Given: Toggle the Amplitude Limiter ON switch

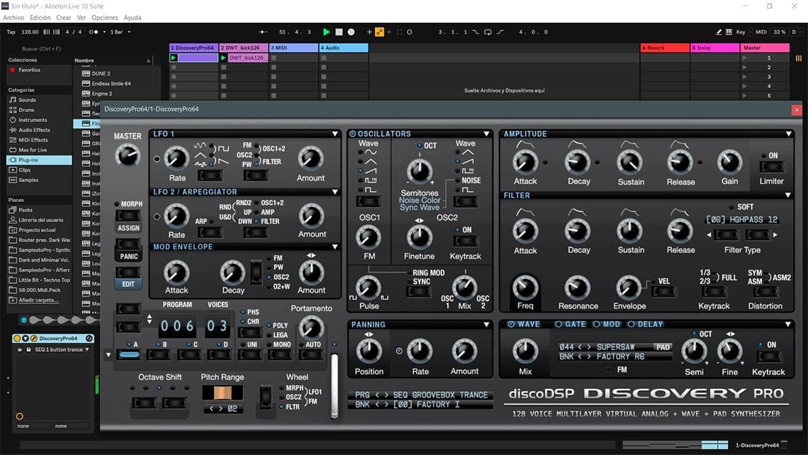Looking at the screenshot, I should 772,168.
